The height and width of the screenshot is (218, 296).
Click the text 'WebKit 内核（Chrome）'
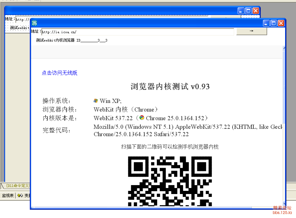(x=126, y=109)
